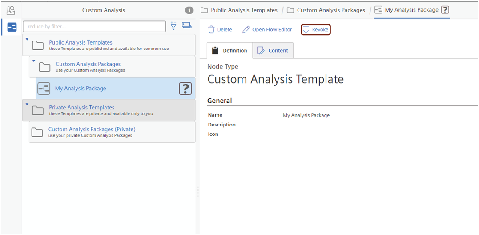Click the Custom Analysis Template heading
Screen dimensions: 479x235
[x=276, y=80]
